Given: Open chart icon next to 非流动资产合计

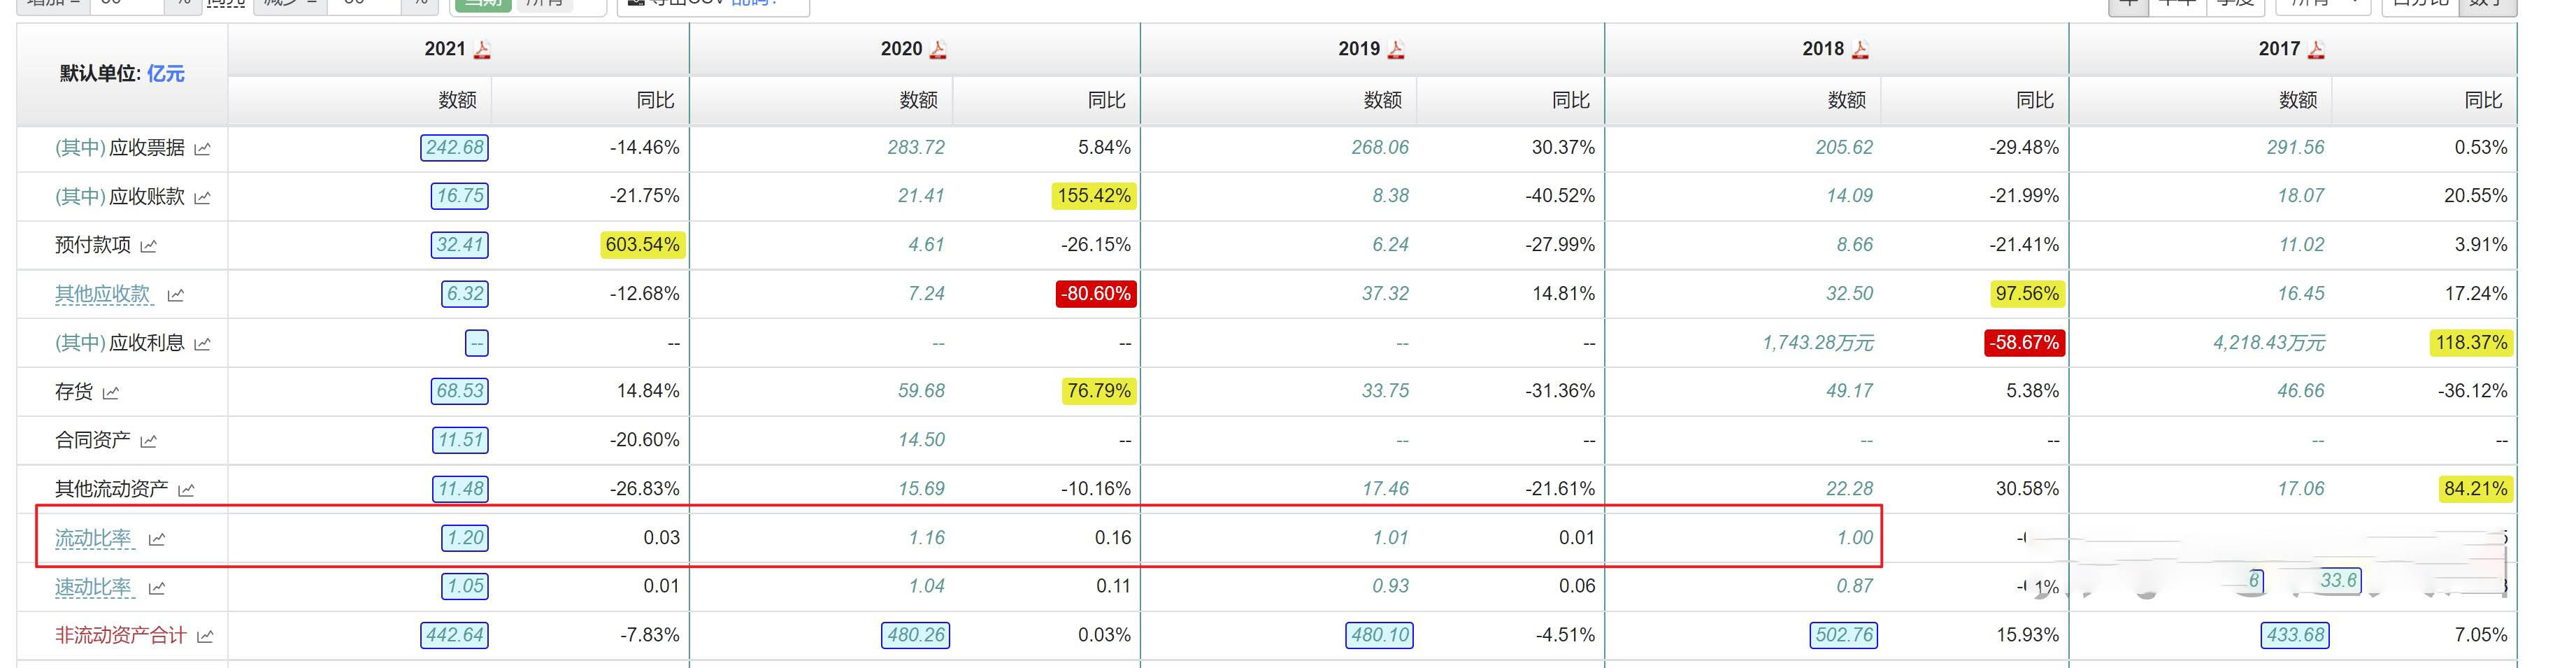Looking at the screenshot, I should (x=205, y=637).
